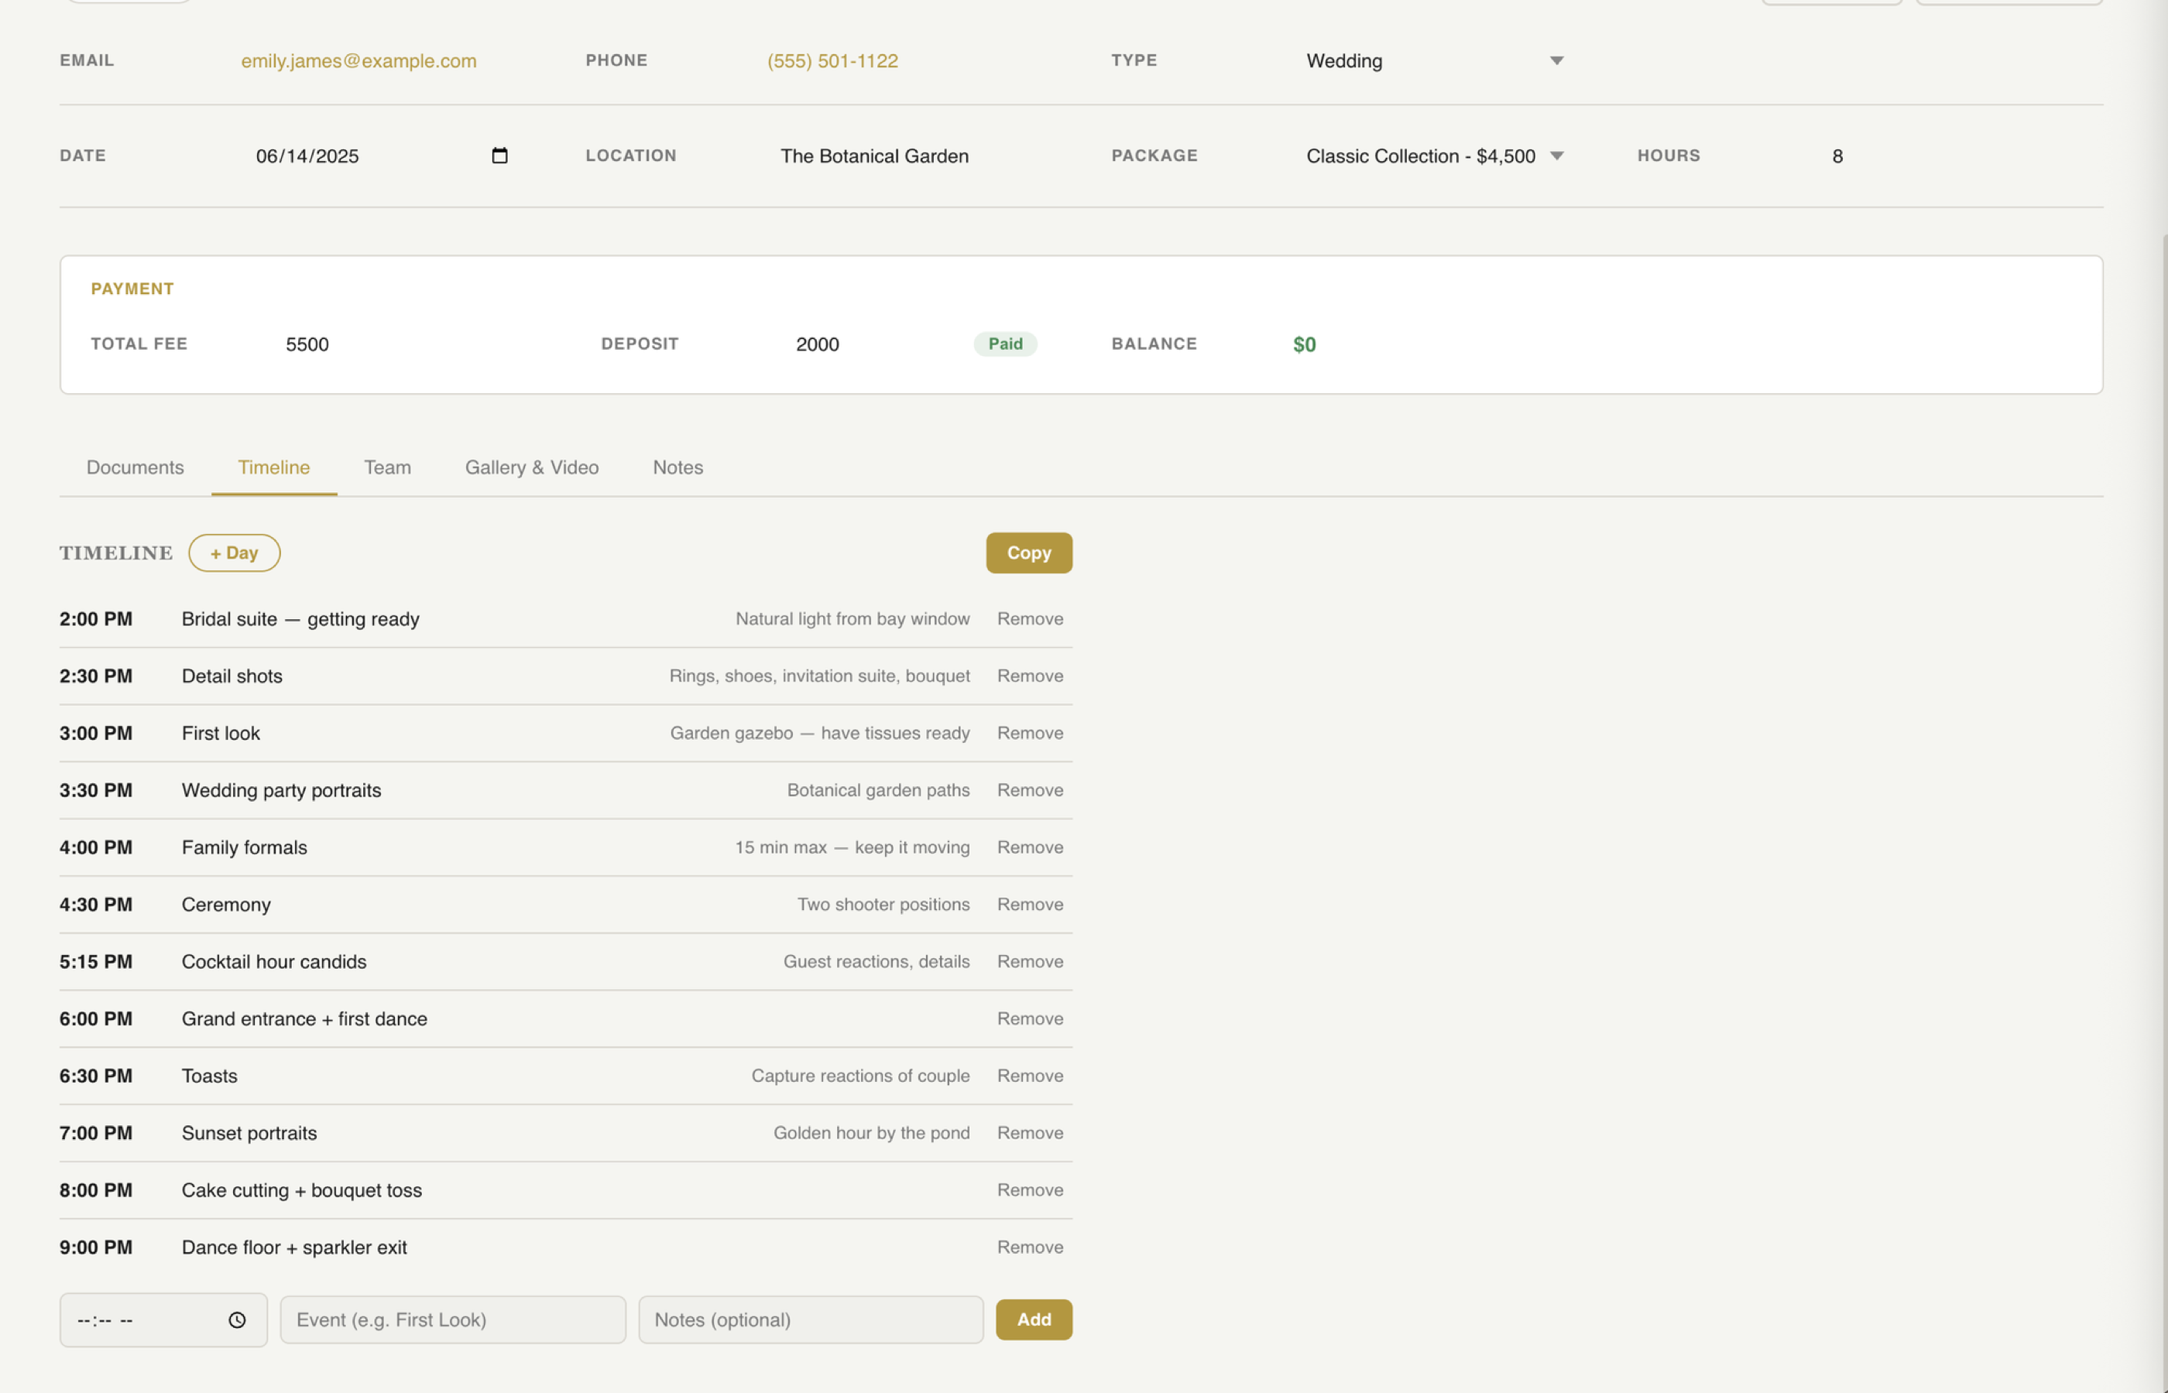The width and height of the screenshot is (2168, 1393).
Task: Remove the Ceremony event
Action: click(x=1030, y=904)
